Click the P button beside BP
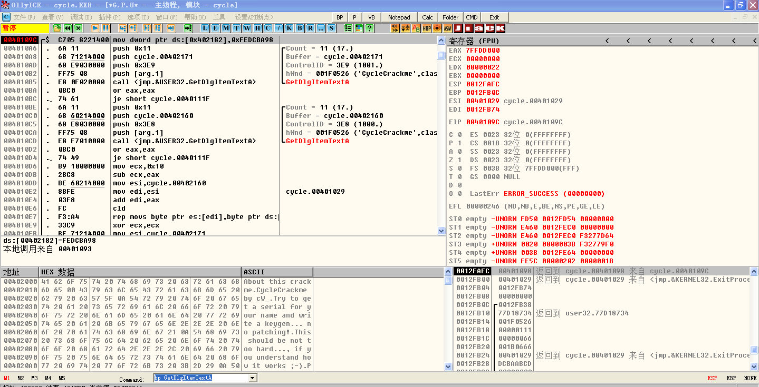Screen dimensions: 759x387 pos(355,17)
